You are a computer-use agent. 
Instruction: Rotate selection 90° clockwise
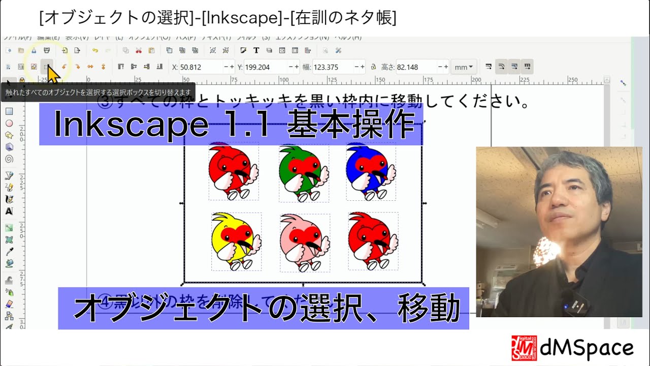click(77, 67)
